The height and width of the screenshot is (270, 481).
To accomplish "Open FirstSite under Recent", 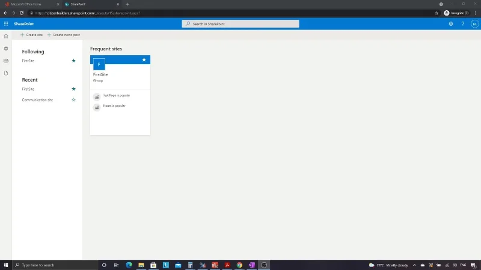I will 28,89.
